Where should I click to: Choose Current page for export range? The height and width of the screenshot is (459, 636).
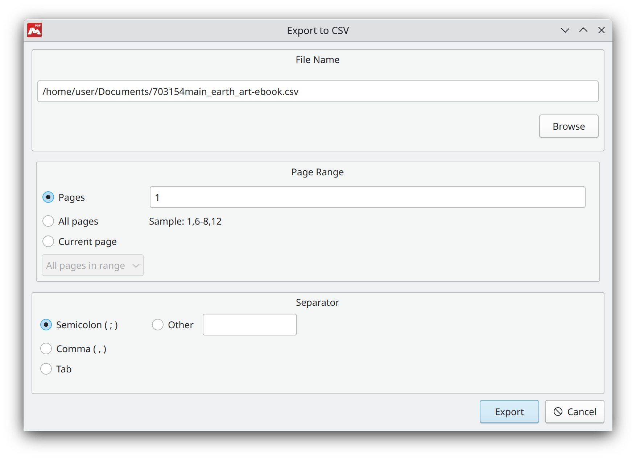(48, 241)
